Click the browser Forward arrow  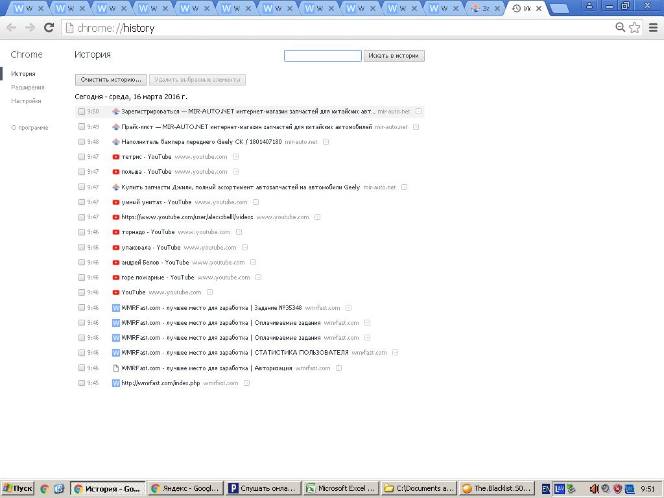tap(30, 28)
